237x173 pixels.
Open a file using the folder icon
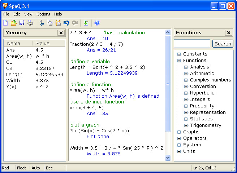(13, 23)
